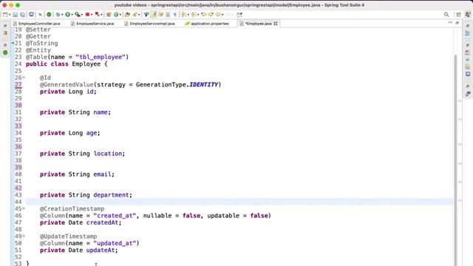Click the field name department in code
Viewport: 473px width, 266px height.
click(x=111, y=195)
